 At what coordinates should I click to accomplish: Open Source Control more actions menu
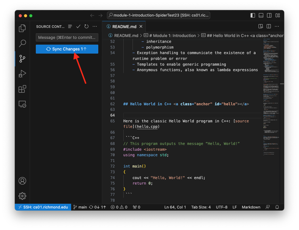95,27
